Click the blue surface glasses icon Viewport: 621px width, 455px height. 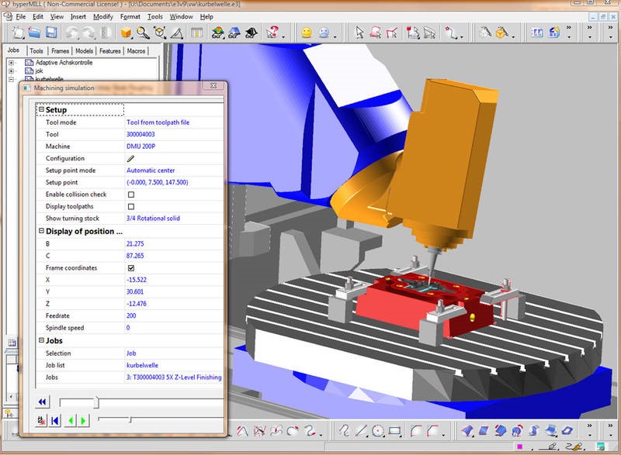[x=234, y=33]
